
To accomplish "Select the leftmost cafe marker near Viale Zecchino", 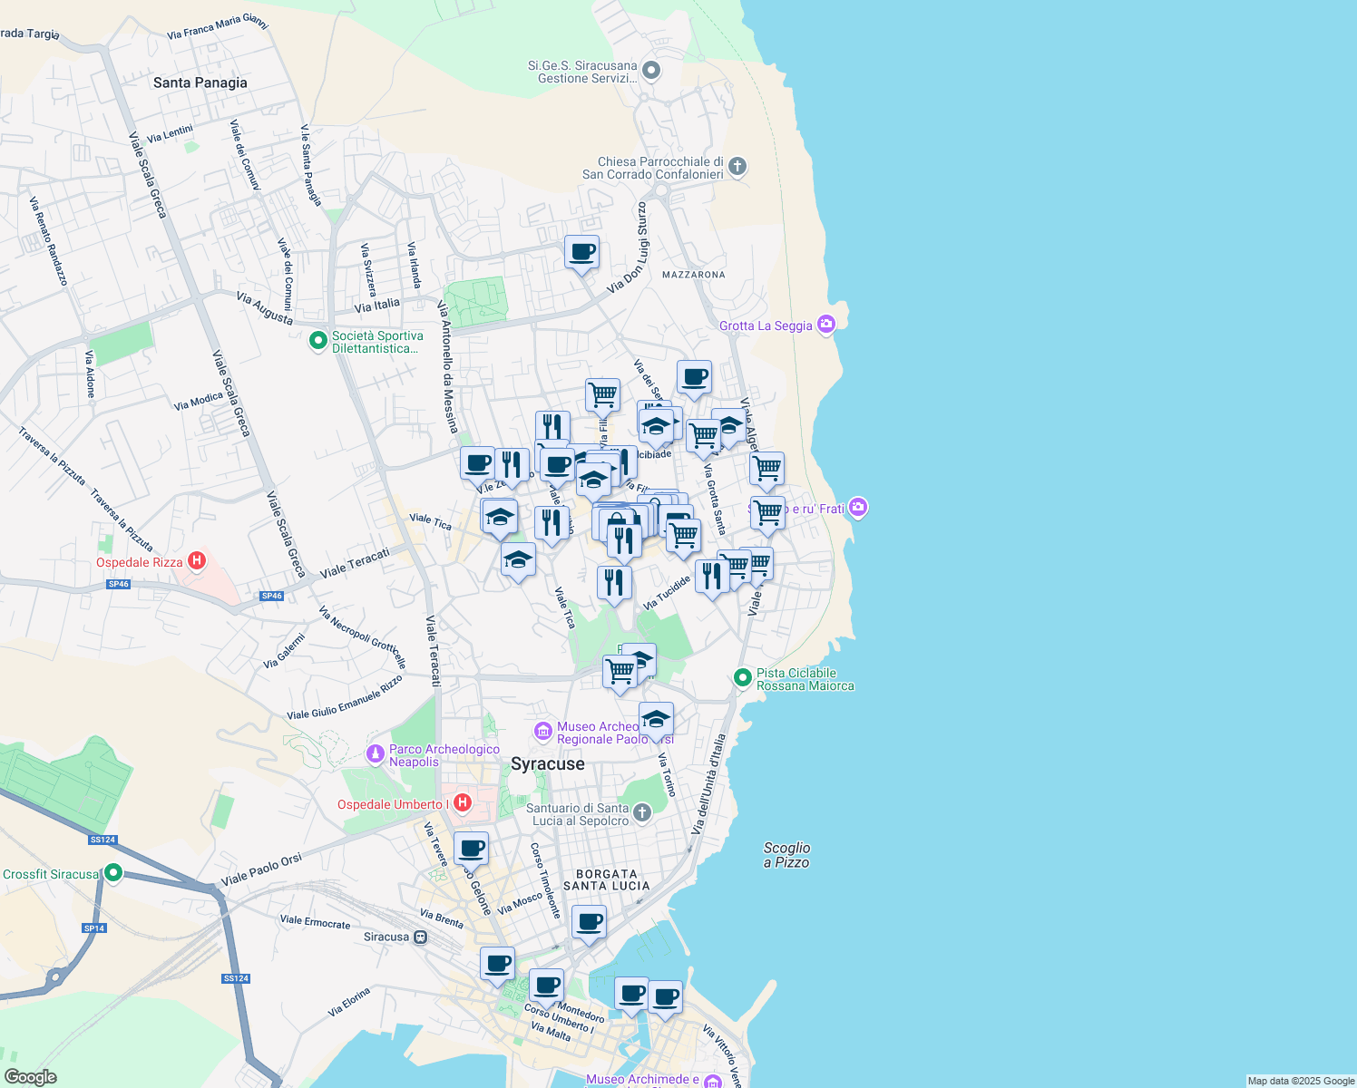I will tap(477, 464).
